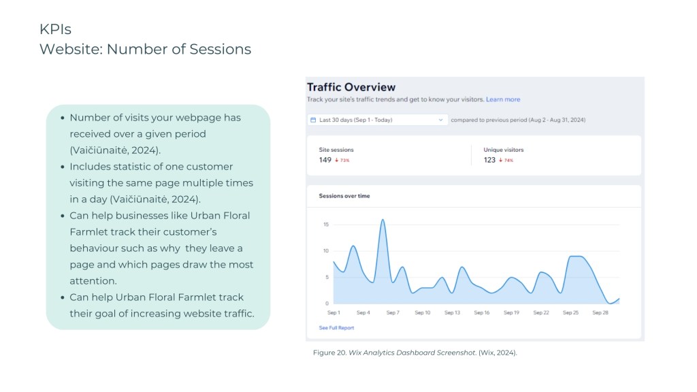Click the Website: Number of Sessions title

(x=145, y=49)
